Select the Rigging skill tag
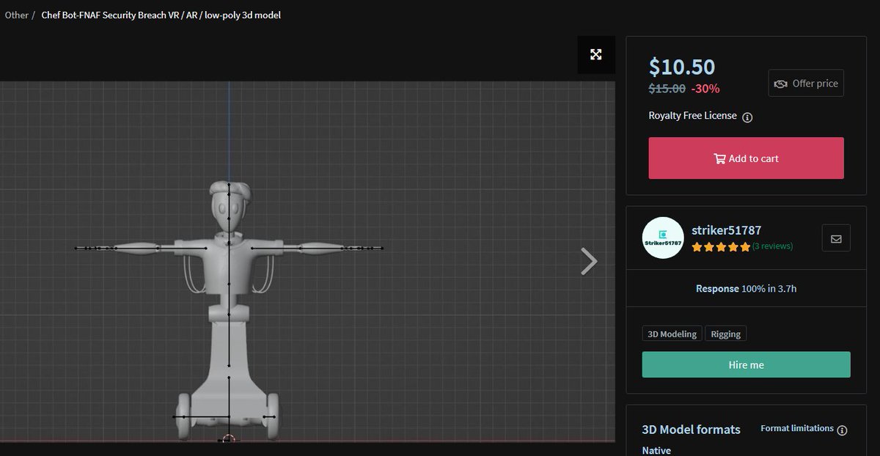The image size is (880, 456). tap(726, 334)
